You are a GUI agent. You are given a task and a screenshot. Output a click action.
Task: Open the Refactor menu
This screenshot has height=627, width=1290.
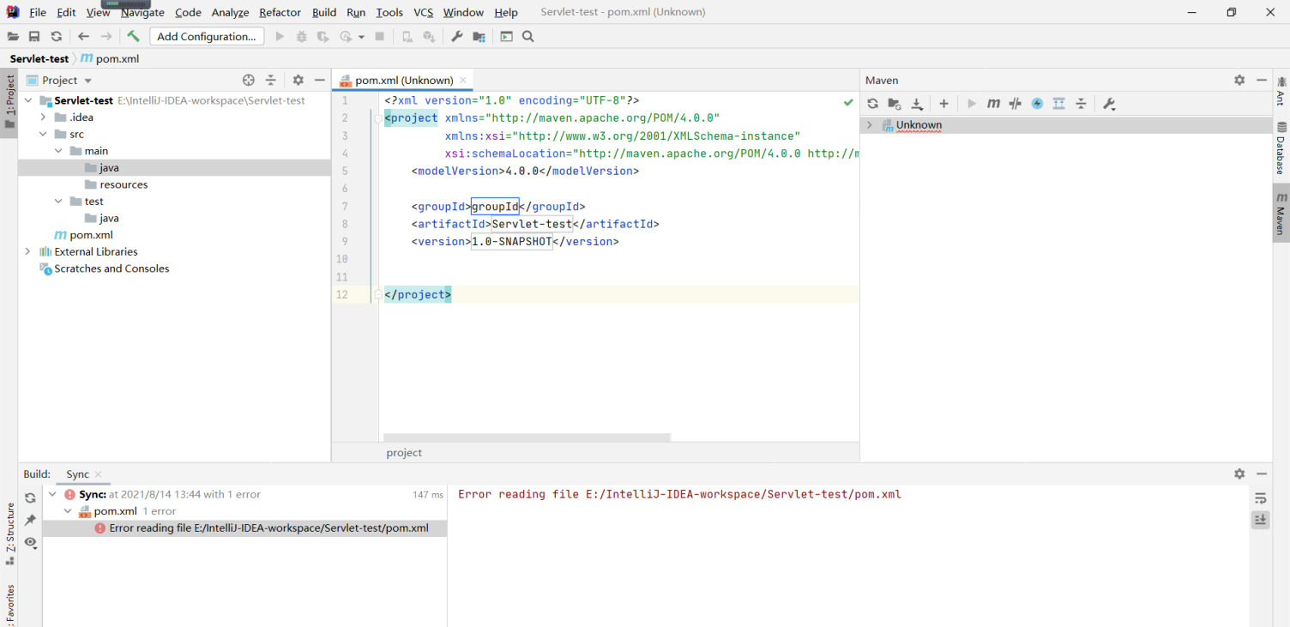point(280,12)
